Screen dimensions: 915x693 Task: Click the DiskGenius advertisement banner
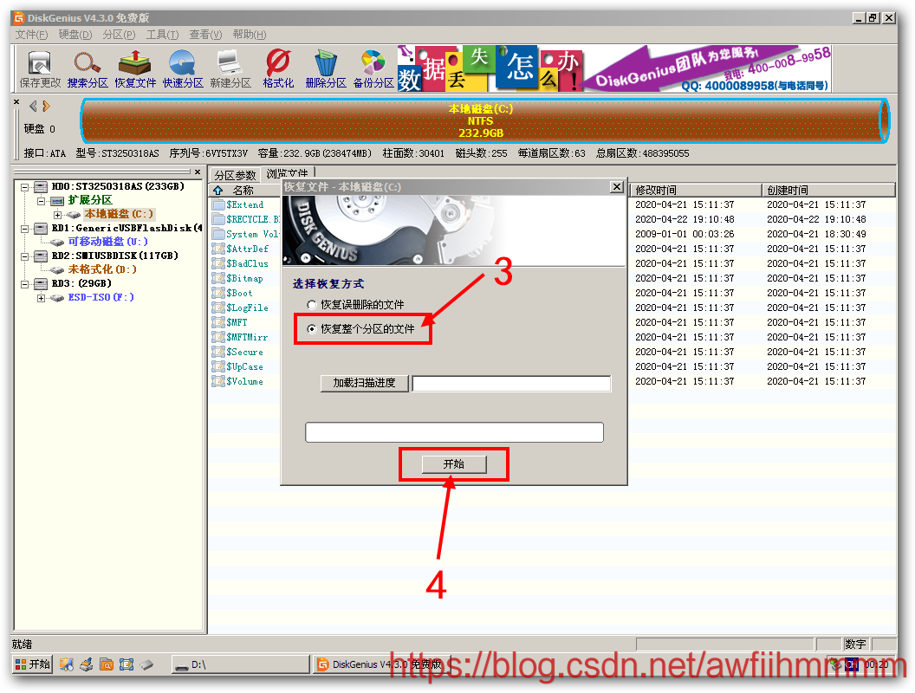tap(613, 68)
